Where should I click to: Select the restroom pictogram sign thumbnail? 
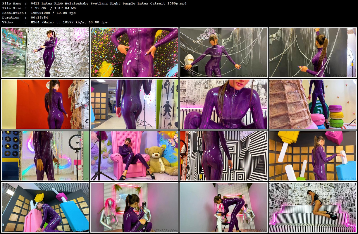point(134,104)
